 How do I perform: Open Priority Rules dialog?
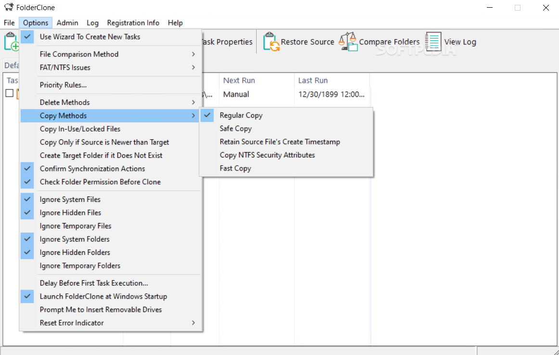point(111,85)
